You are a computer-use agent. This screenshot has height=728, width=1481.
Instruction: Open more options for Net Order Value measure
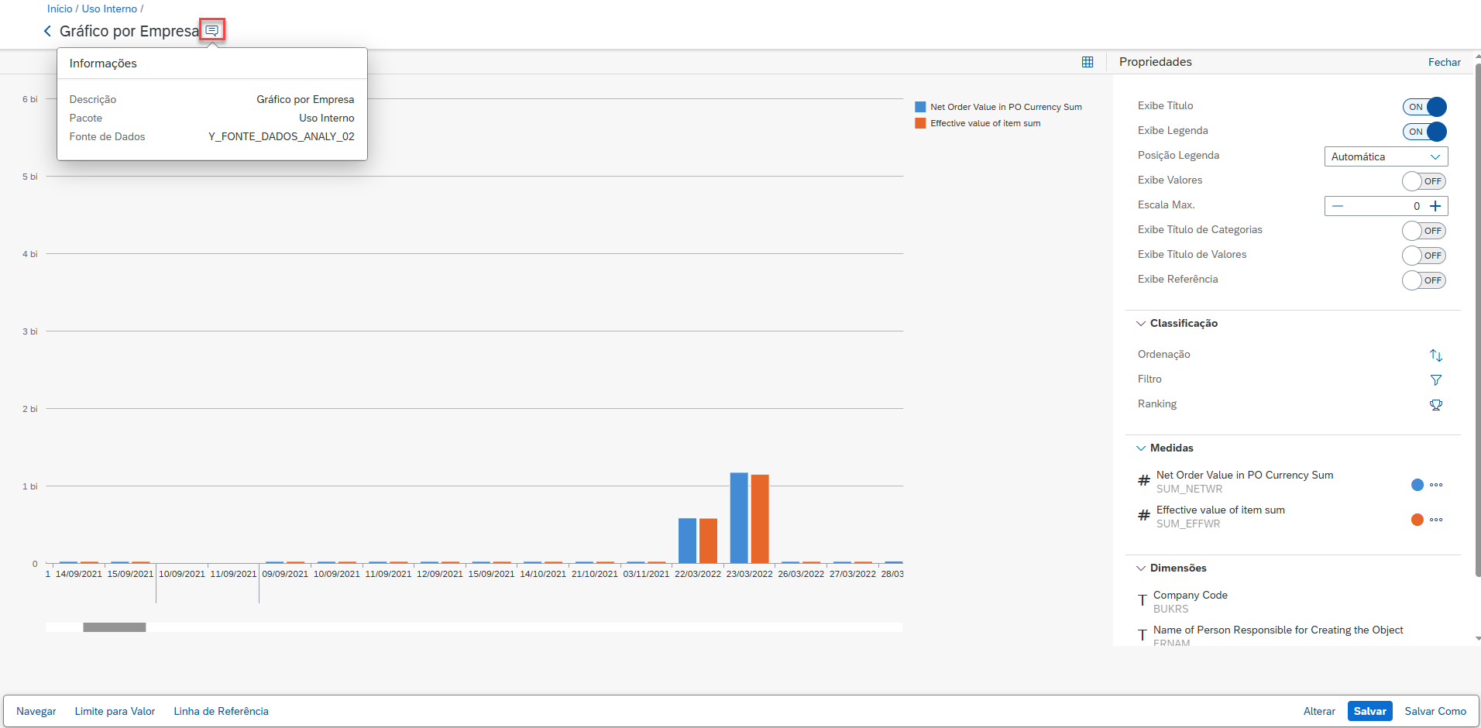click(1436, 485)
